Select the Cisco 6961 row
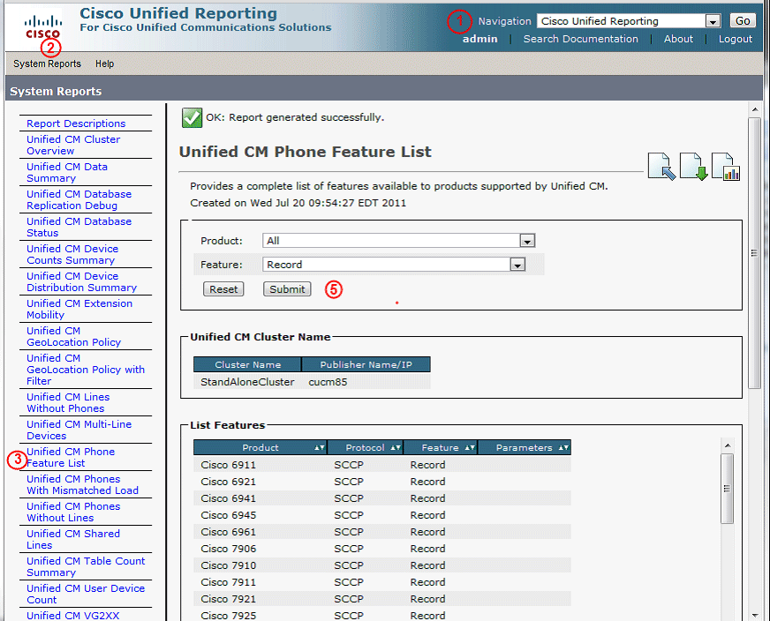770x621 pixels. (x=382, y=532)
